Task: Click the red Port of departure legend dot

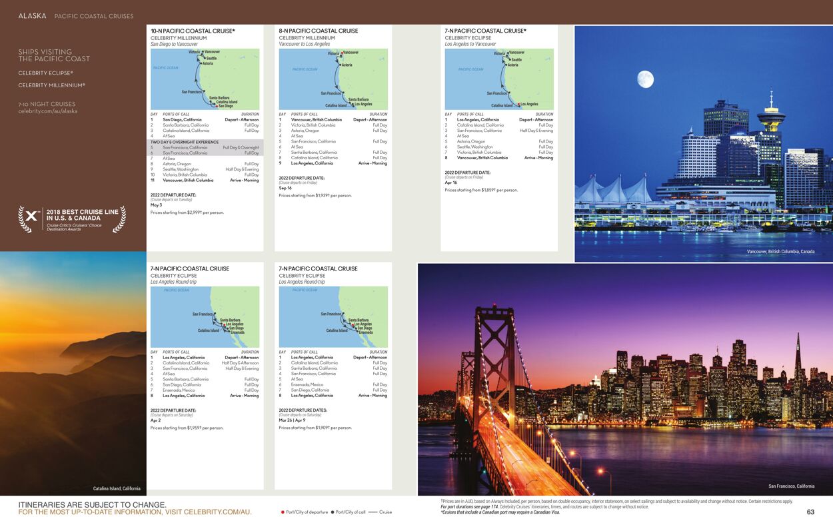Action: click(283, 512)
